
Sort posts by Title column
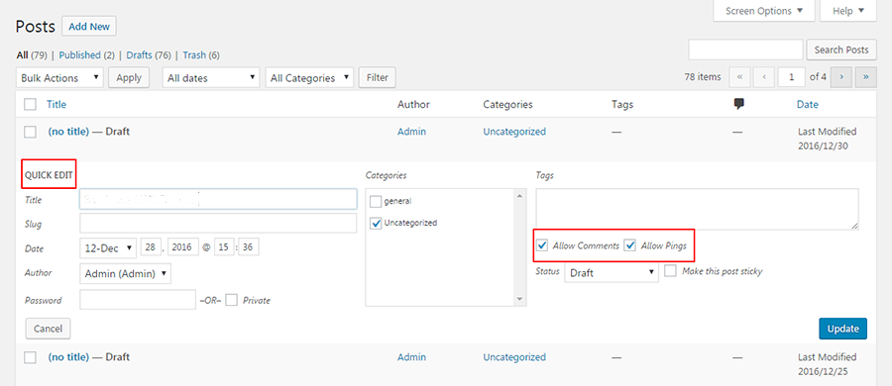56,105
